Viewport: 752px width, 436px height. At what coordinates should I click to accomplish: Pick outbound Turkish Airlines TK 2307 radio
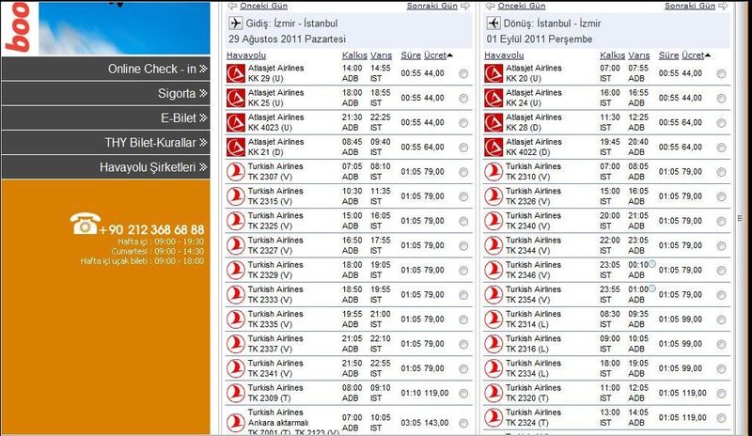point(463,172)
